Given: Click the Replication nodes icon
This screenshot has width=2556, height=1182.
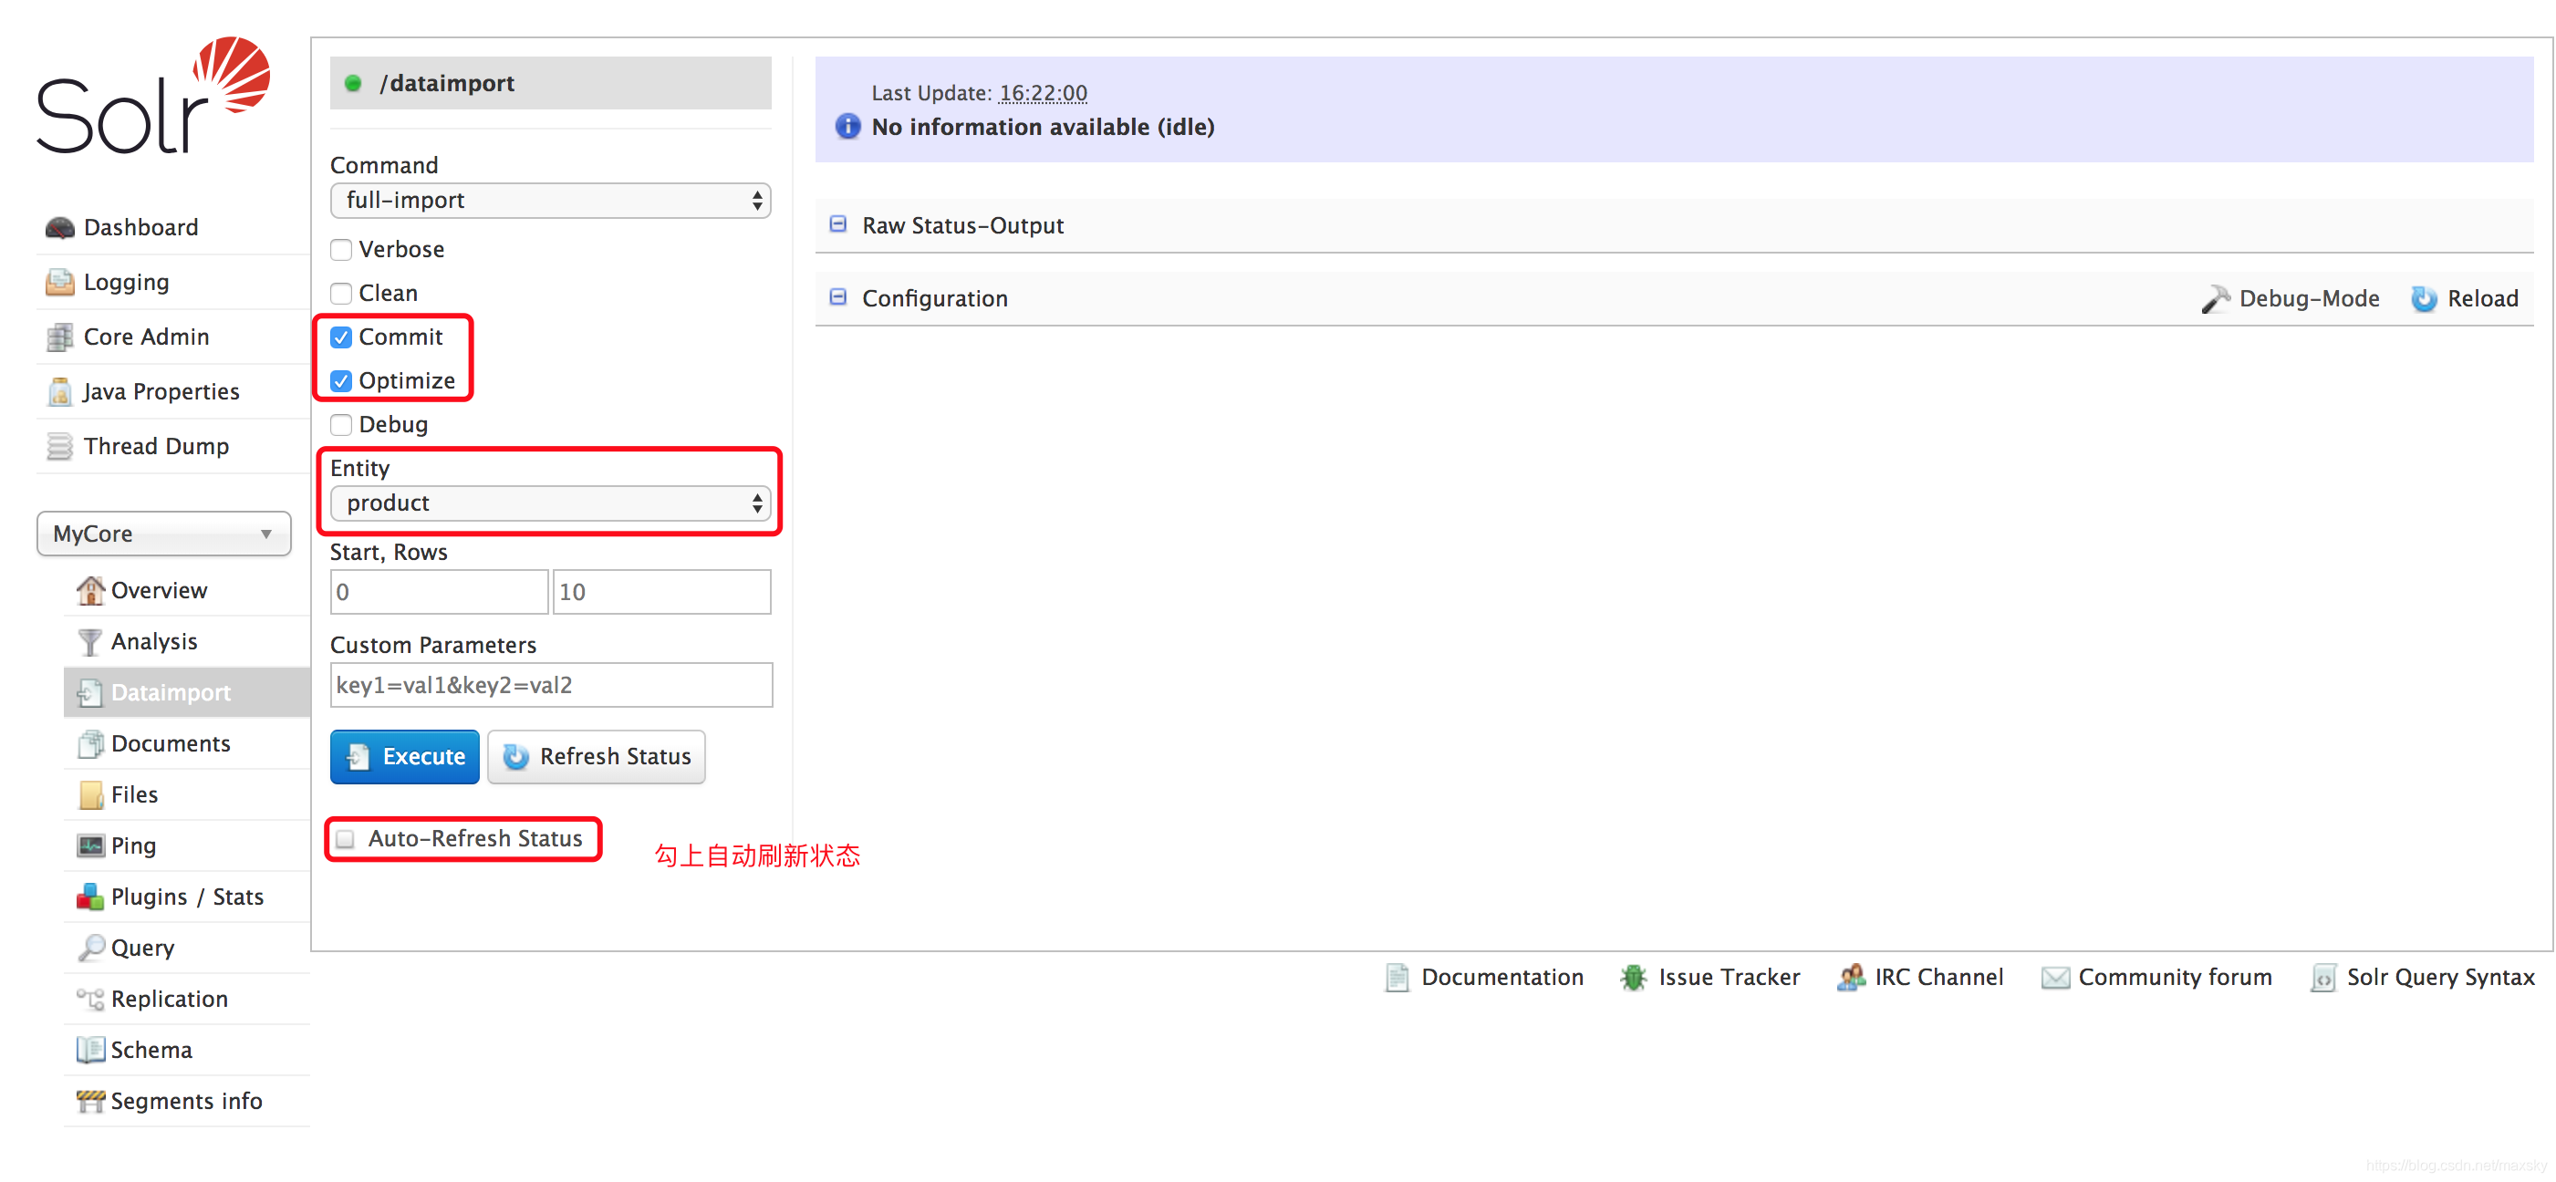Looking at the screenshot, I should 90,999.
